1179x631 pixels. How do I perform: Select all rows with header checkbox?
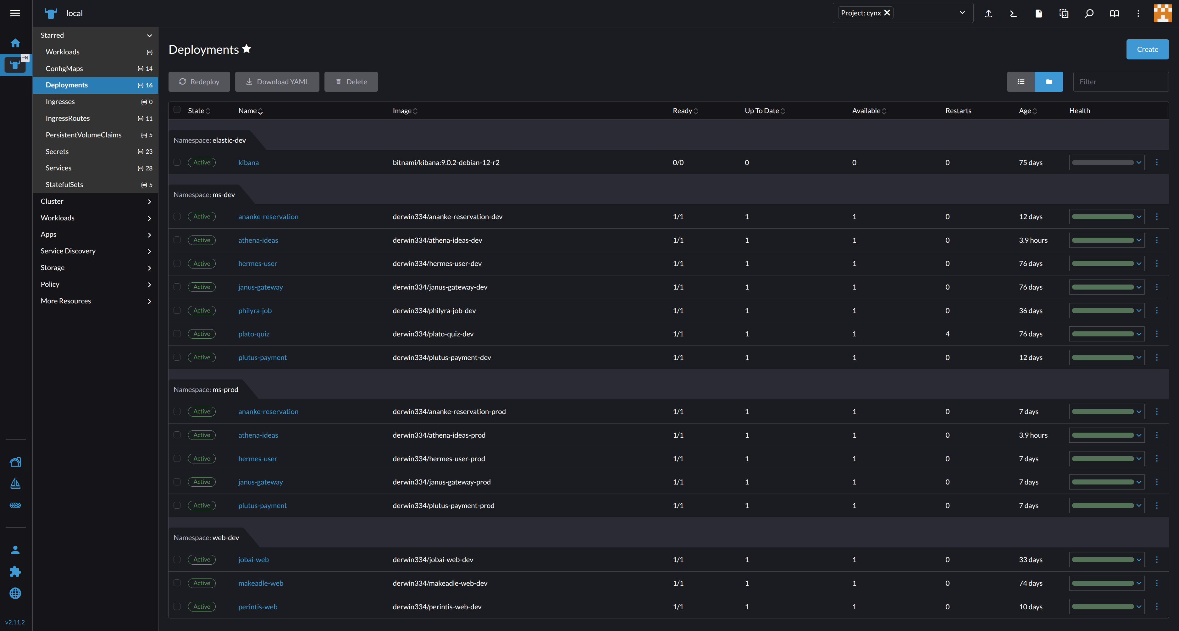point(177,110)
